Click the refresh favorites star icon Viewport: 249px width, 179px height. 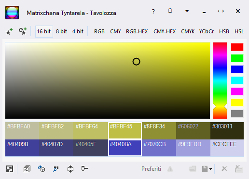pyautogui.click(x=23, y=31)
